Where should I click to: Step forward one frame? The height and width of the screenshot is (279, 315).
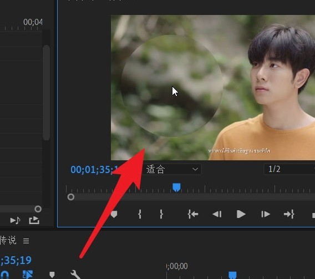tap(266, 214)
